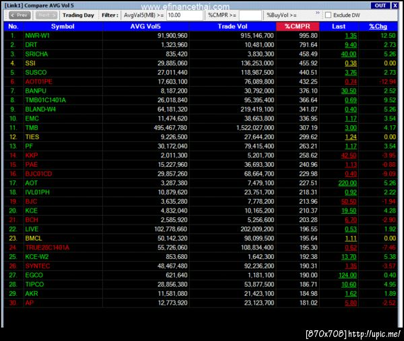Viewport: 404px width, 341px height.
Task: Open the BJC last price 50.50 link
Action: pos(349,202)
